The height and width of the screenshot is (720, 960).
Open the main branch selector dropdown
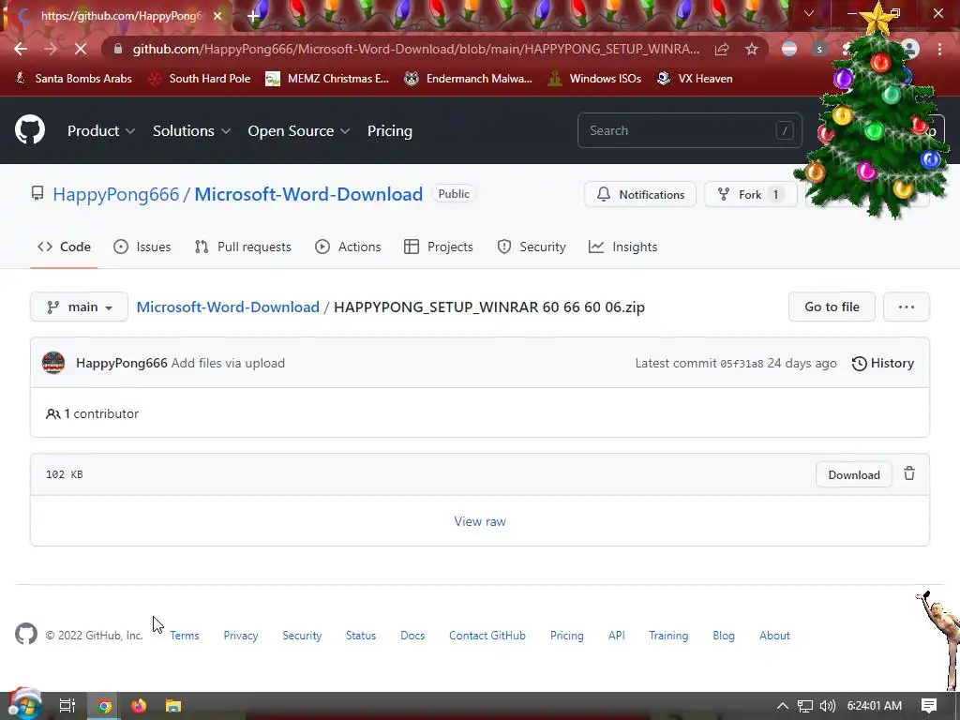79,307
